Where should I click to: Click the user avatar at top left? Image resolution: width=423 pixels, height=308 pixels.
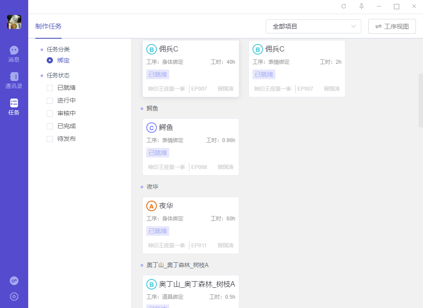point(14,22)
